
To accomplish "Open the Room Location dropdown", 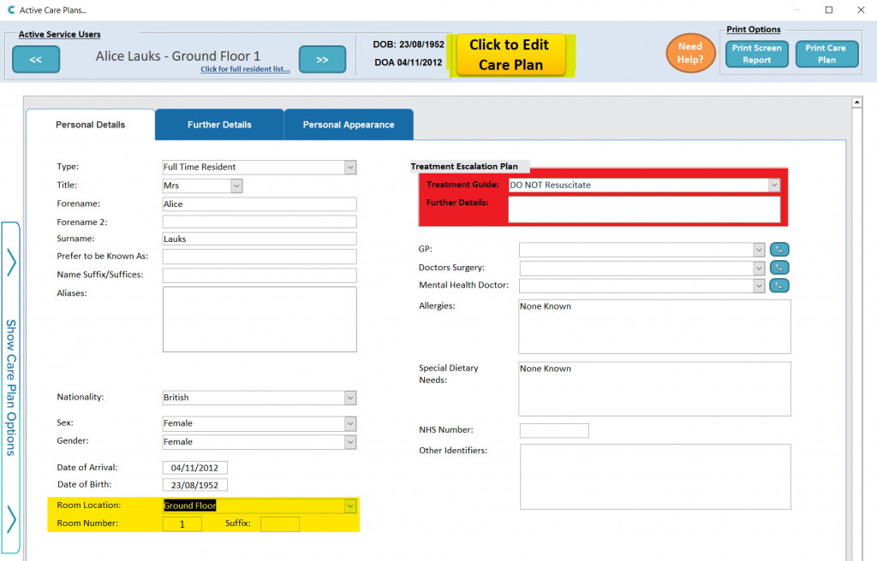I will coord(349,505).
